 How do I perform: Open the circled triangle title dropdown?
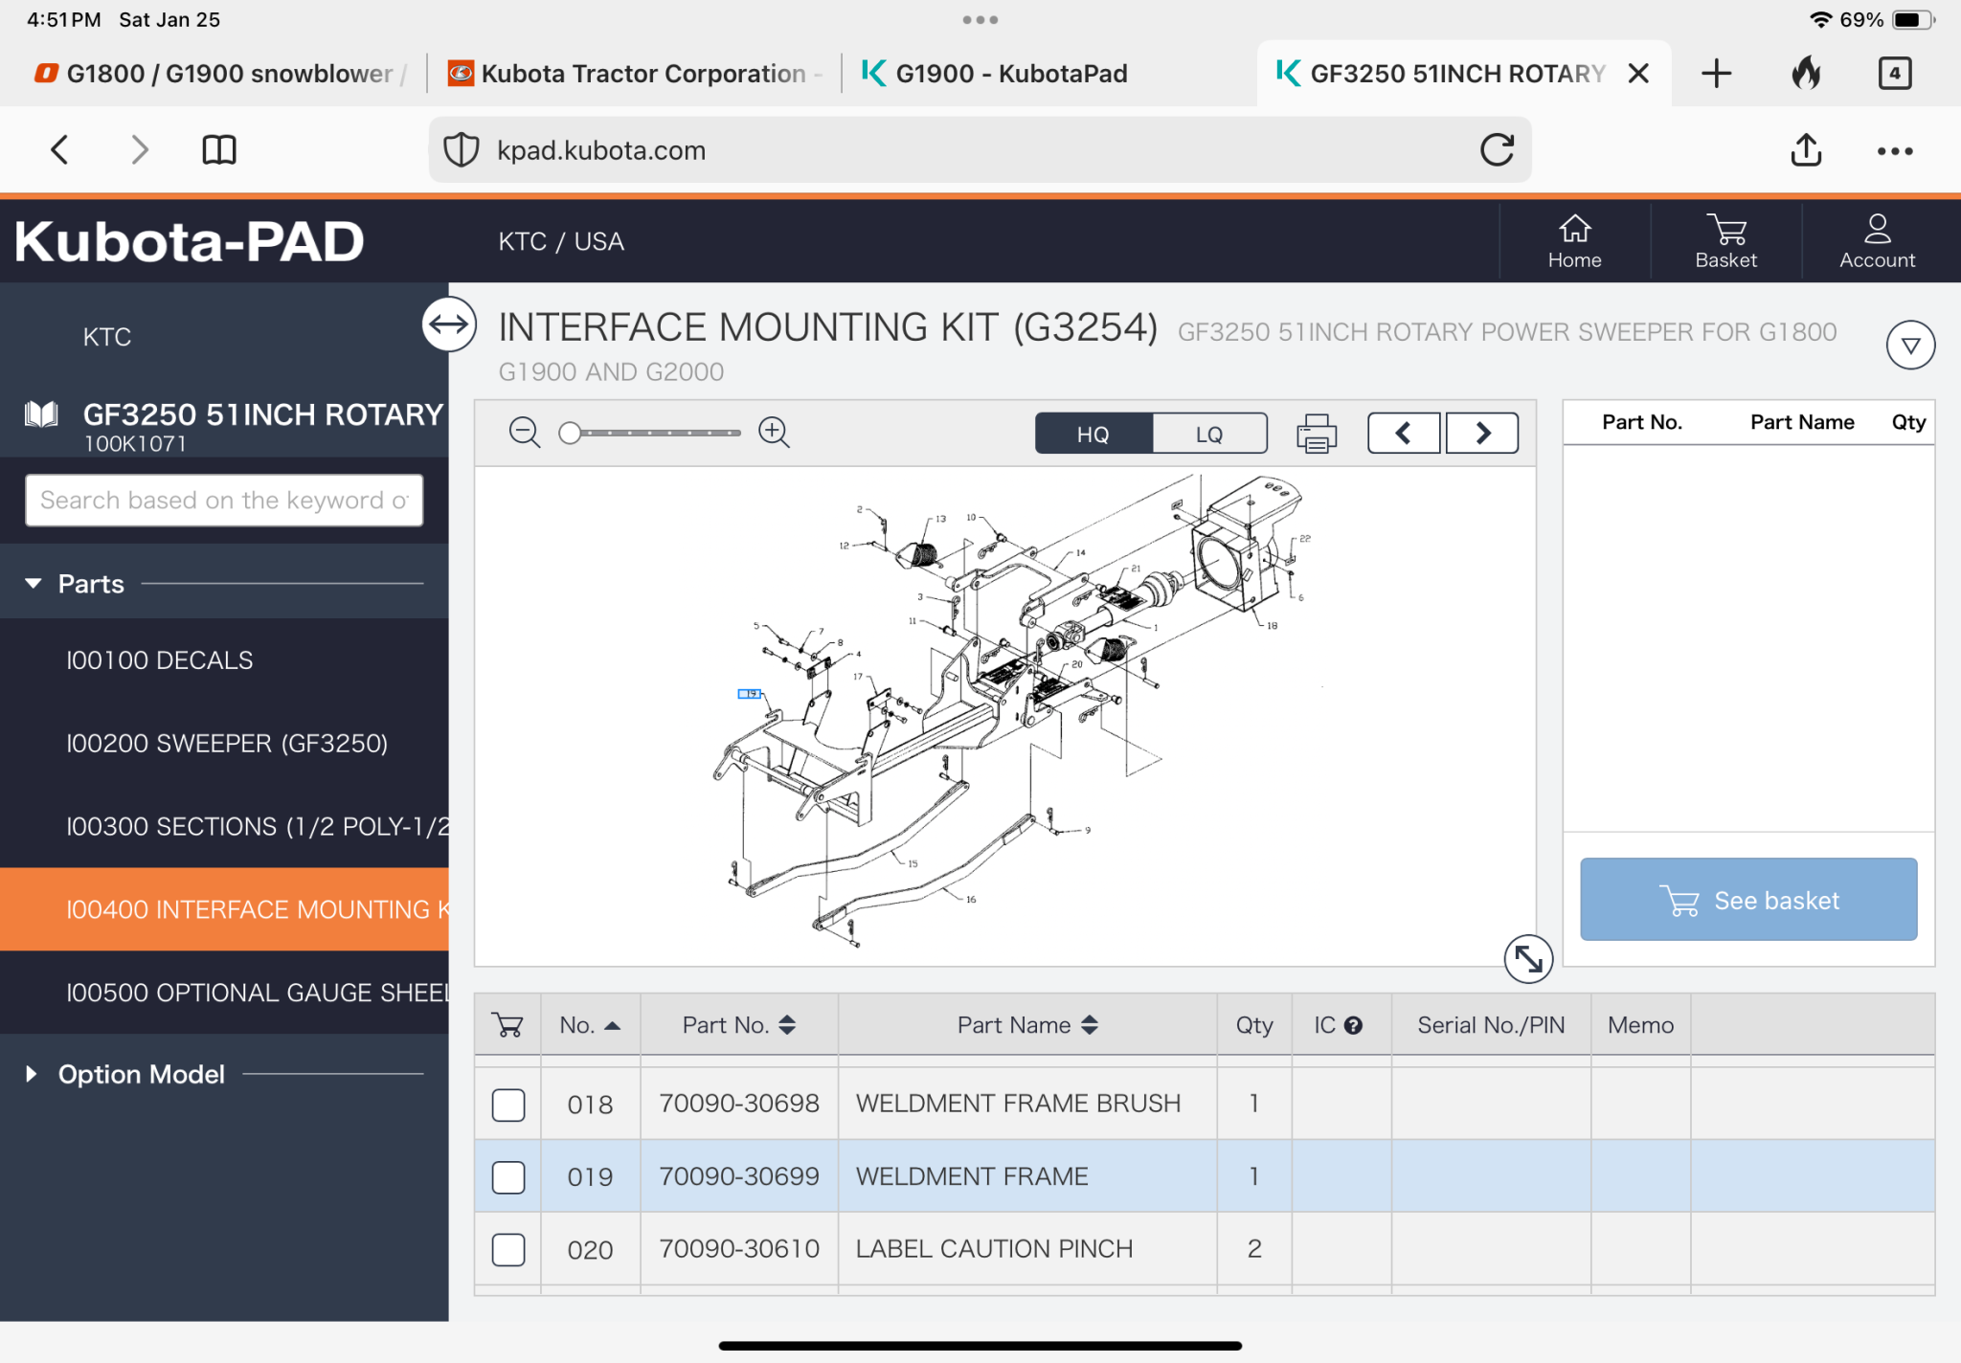tap(1910, 346)
